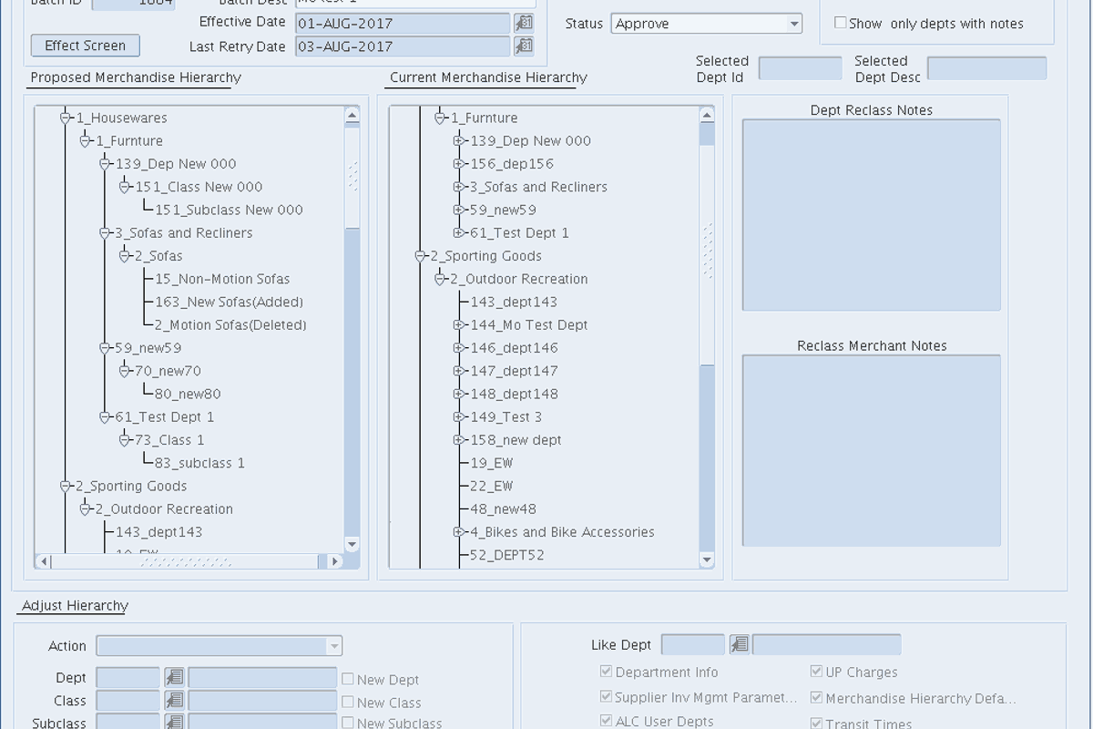Toggle the New Class checkbox
The width and height of the screenshot is (1093, 729).
(347, 703)
